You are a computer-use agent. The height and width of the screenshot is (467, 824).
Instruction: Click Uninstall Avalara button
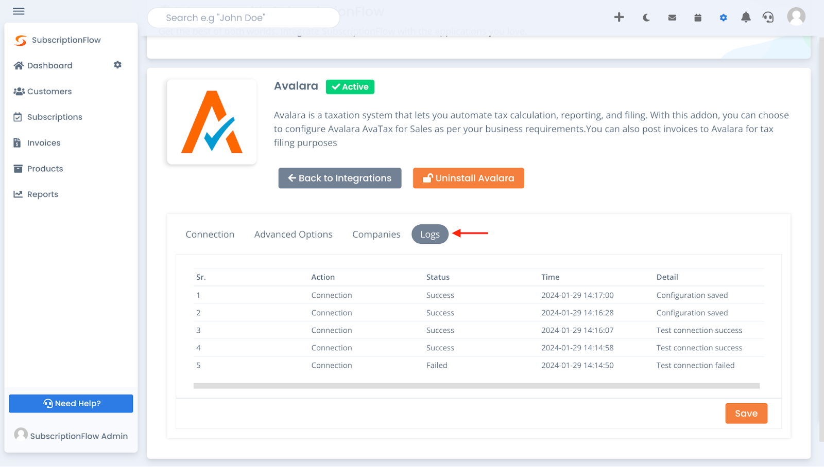coord(469,178)
